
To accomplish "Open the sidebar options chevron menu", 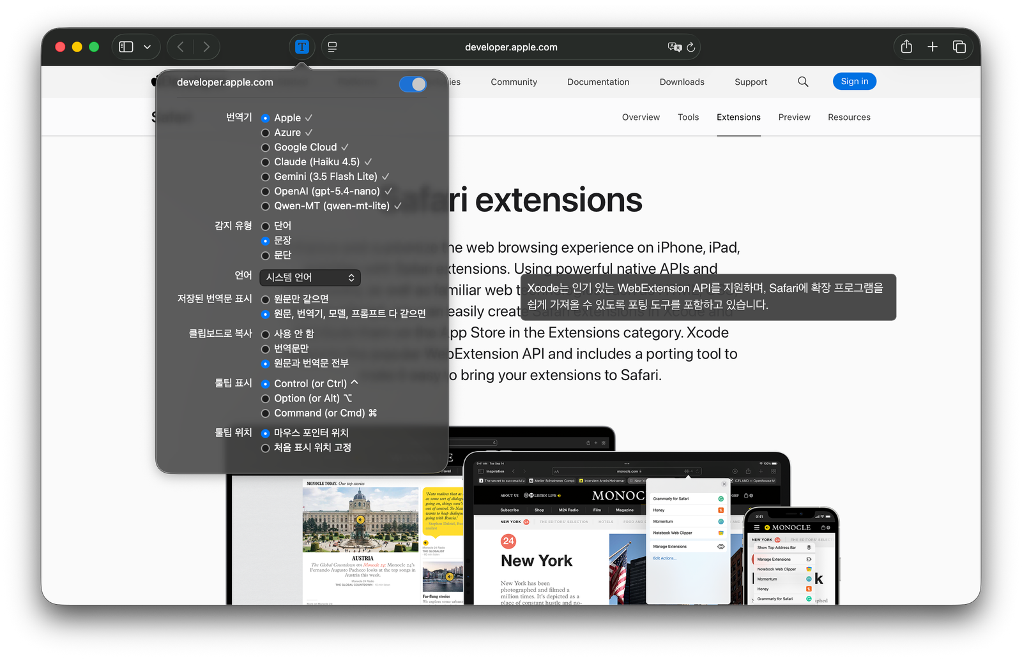I will click(x=148, y=47).
